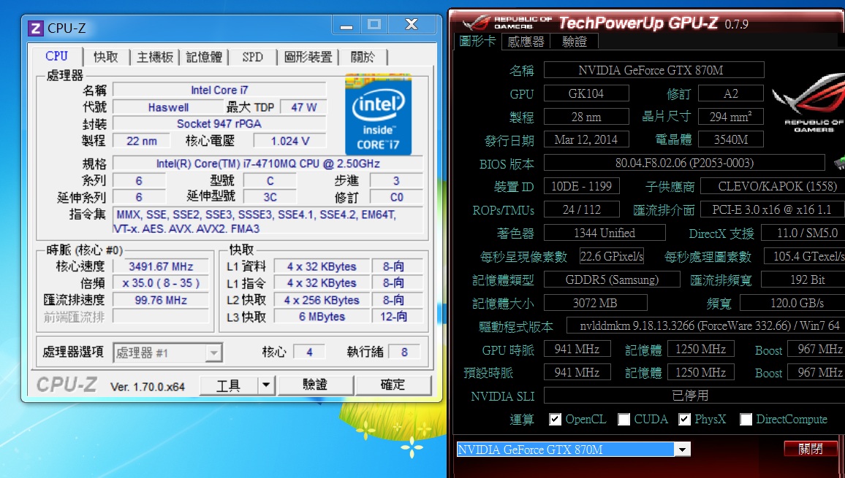Click the 3540M transistors value
Image resolution: width=845 pixels, height=478 pixels.
click(x=731, y=139)
